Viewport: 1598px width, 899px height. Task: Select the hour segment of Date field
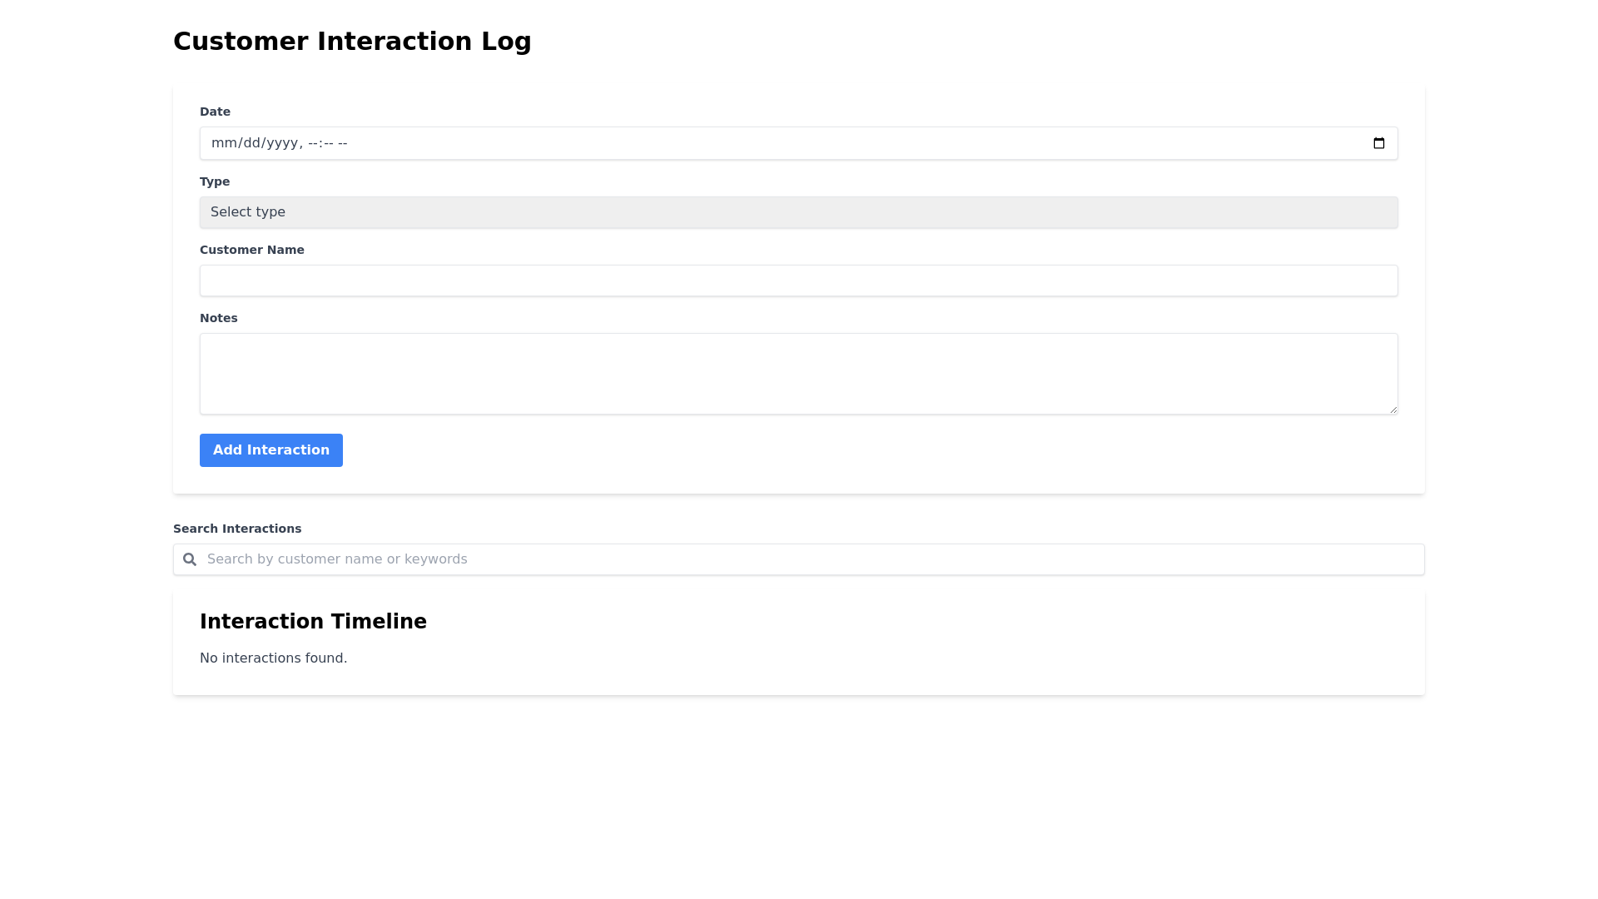314,143
